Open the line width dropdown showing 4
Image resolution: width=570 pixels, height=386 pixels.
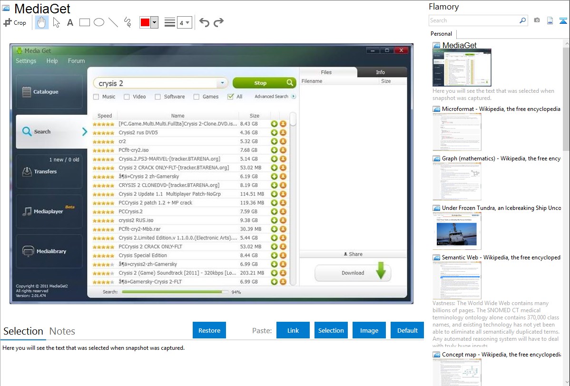pyautogui.click(x=184, y=22)
